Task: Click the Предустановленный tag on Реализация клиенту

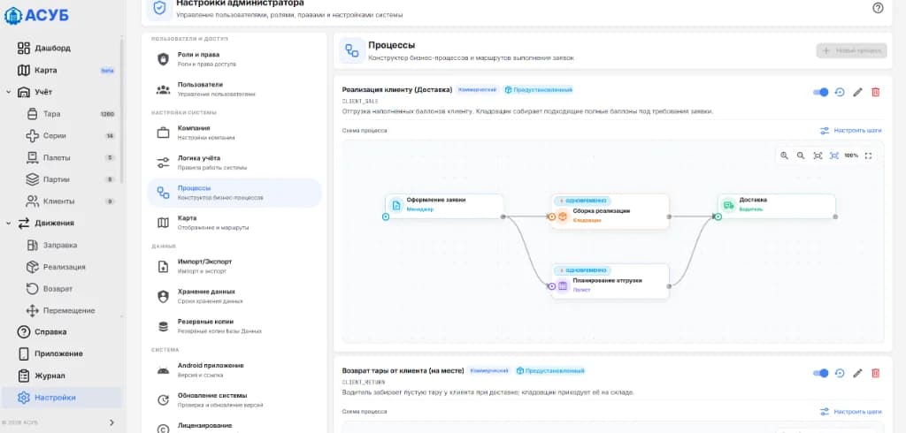Action: [x=538, y=90]
